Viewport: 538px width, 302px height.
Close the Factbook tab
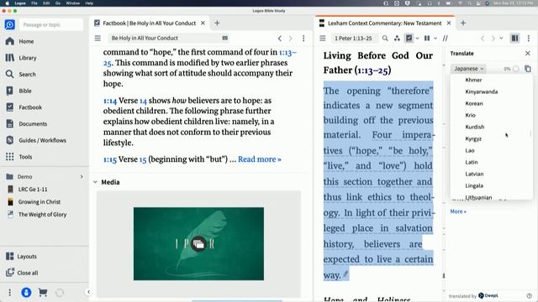click(203, 23)
